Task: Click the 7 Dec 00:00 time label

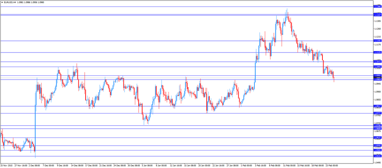Action: click(49, 166)
